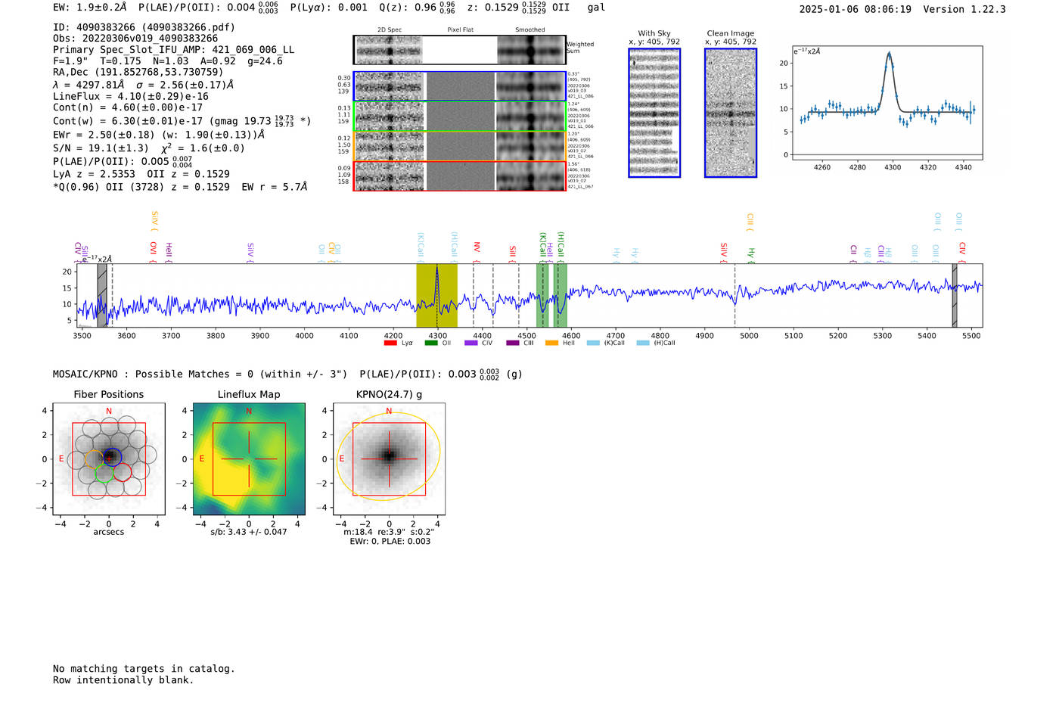Click the blue fiber circle in Fiber Positions
The image size is (1059, 721).
pyautogui.click(x=112, y=457)
